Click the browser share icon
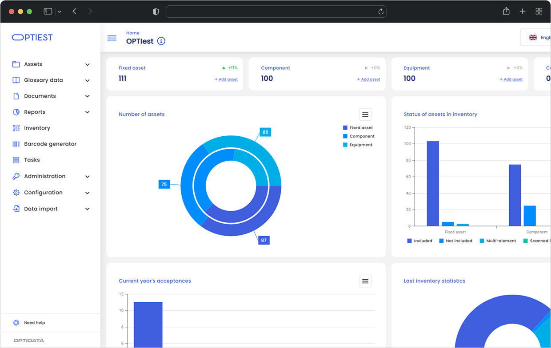This screenshot has width=551, height=348. point(506,11)
